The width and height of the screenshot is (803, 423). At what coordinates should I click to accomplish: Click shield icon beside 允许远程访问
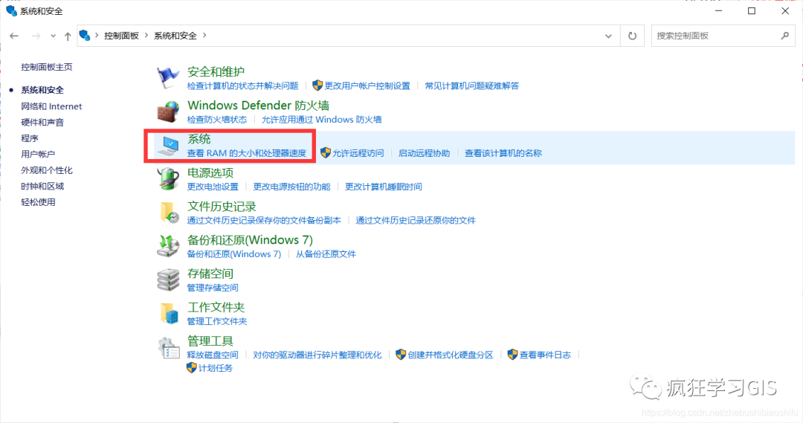(x=325, y=152)
